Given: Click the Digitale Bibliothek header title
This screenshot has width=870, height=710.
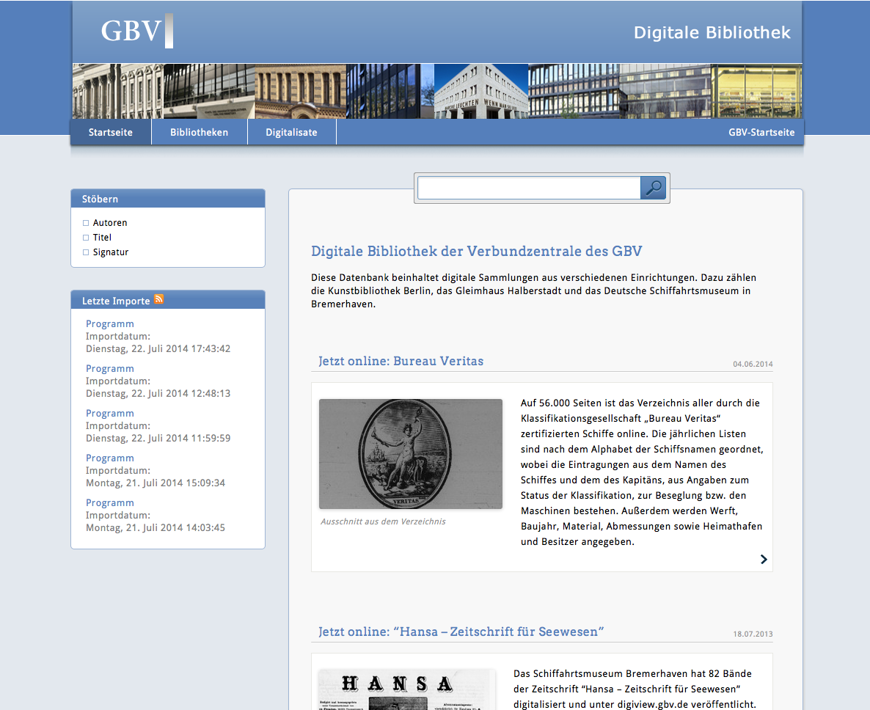Looking at the screenshot, I should (712, 33).
